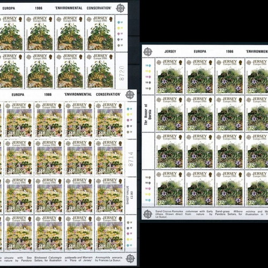The width and height of the screenshot is (268, 268).
Task: Click the Europa emblem atop the 14p sheet
Action: 130,94
